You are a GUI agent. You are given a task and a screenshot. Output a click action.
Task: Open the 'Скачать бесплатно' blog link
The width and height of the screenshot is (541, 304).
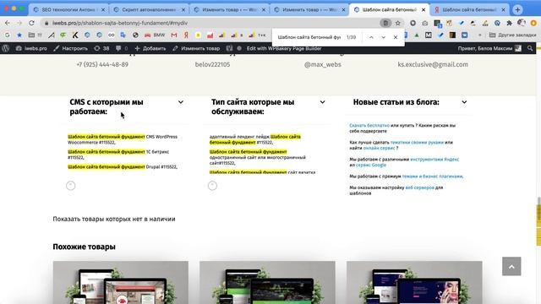click(369, 126)
